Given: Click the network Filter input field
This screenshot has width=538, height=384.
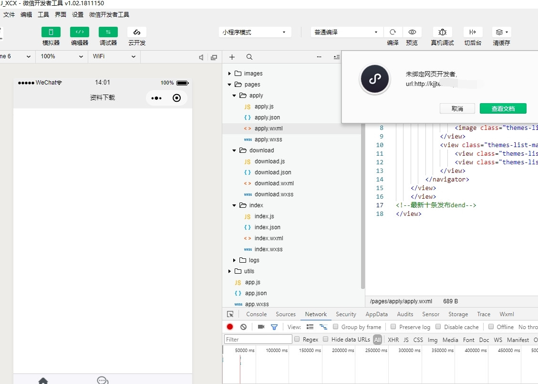Looking at the screenshot, I should [258, 340].
